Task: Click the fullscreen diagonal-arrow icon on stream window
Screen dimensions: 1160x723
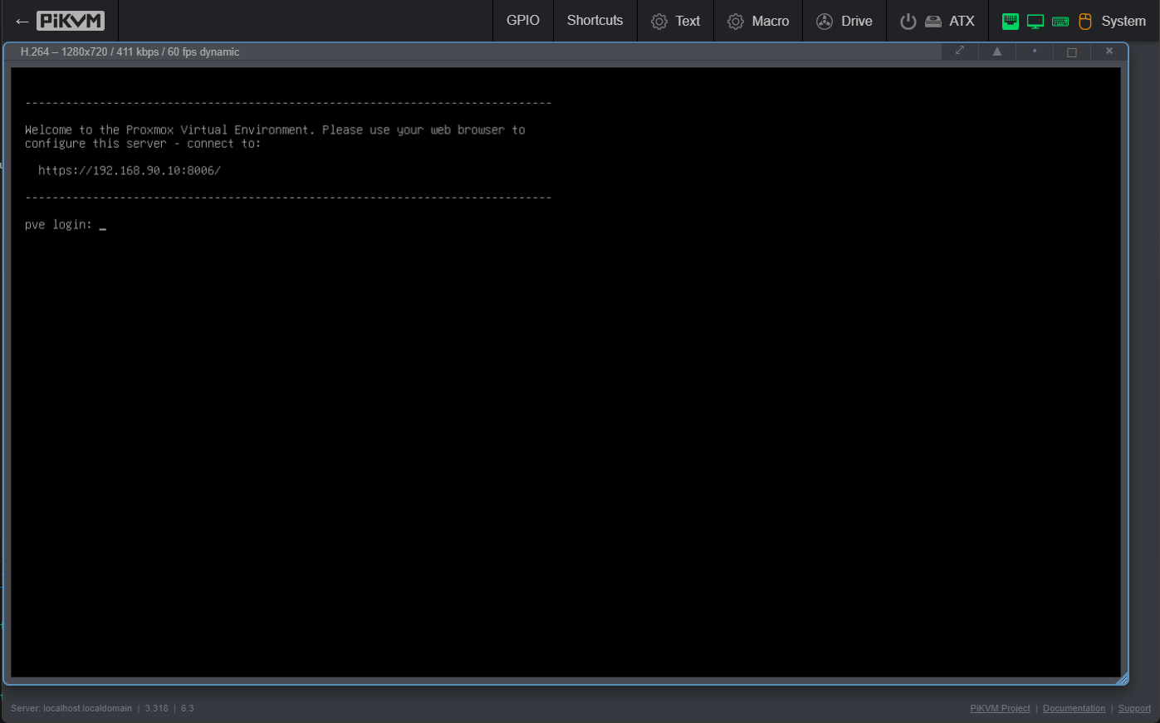Action: (x=959, y=51)
